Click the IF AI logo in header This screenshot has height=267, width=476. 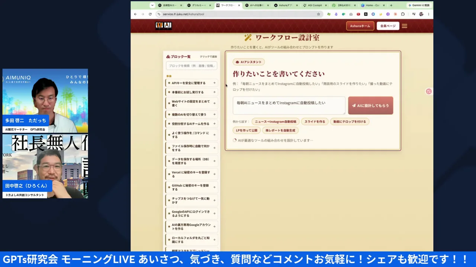(163, 26)
